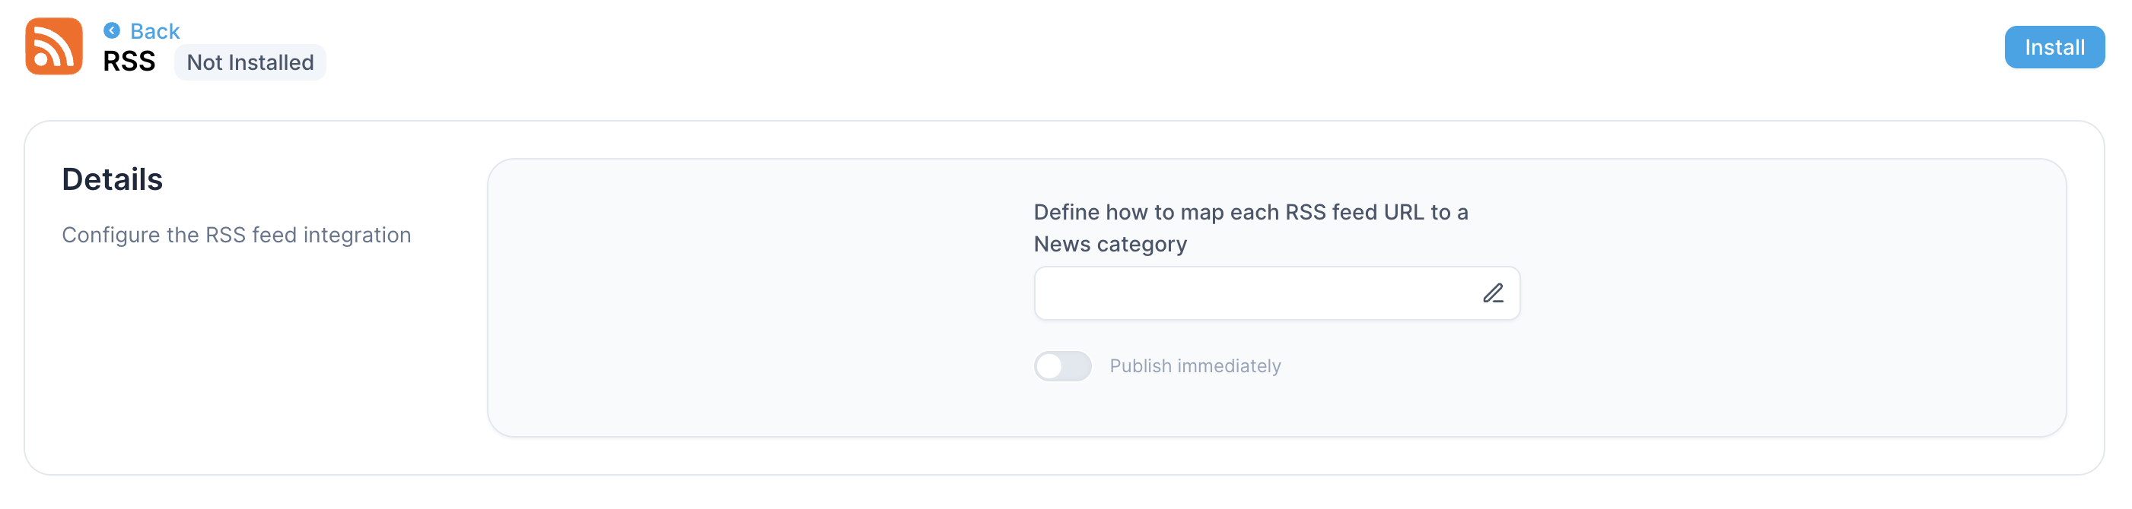Click the Configure the RSS feed integration text

[x=237, y=236]
